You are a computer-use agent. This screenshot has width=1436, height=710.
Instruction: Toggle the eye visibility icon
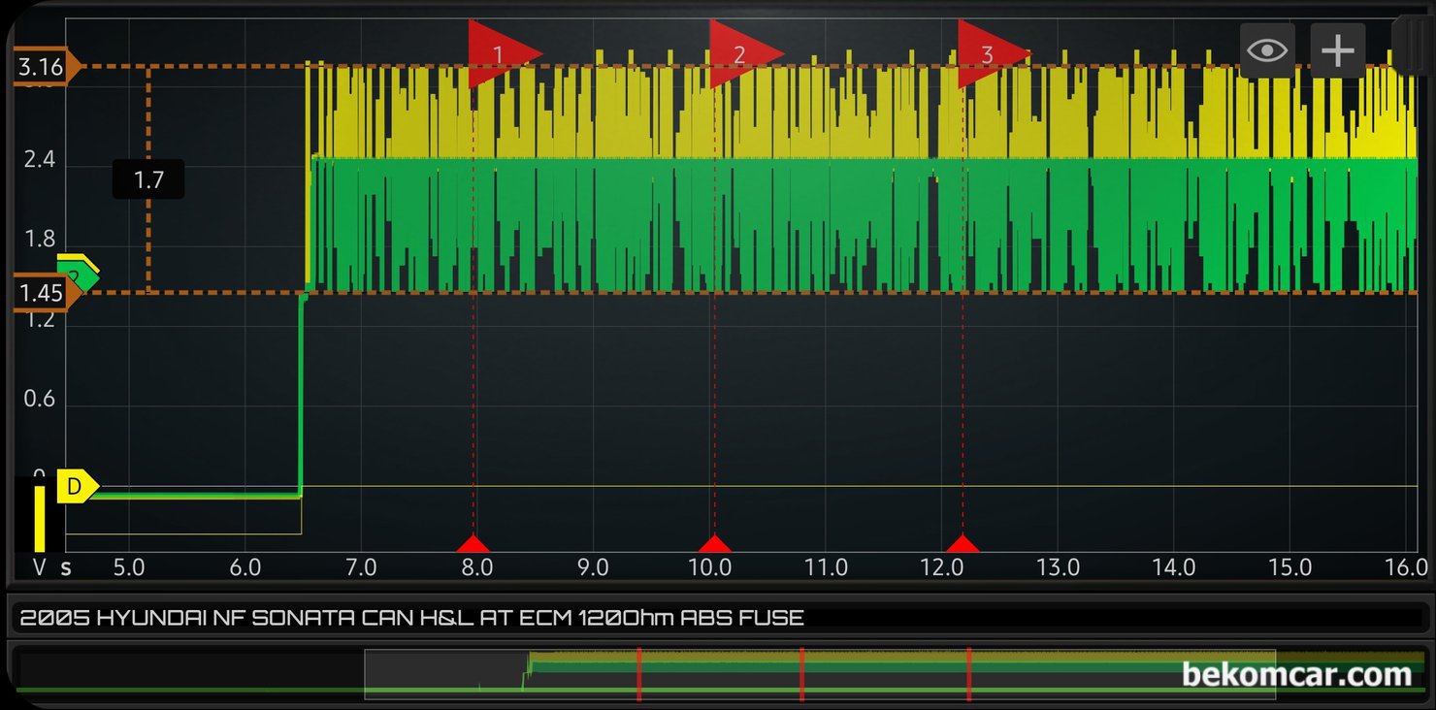tap(1267, 50)
